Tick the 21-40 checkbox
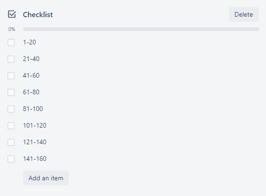The image size is (266, 196). pos(11,59)
